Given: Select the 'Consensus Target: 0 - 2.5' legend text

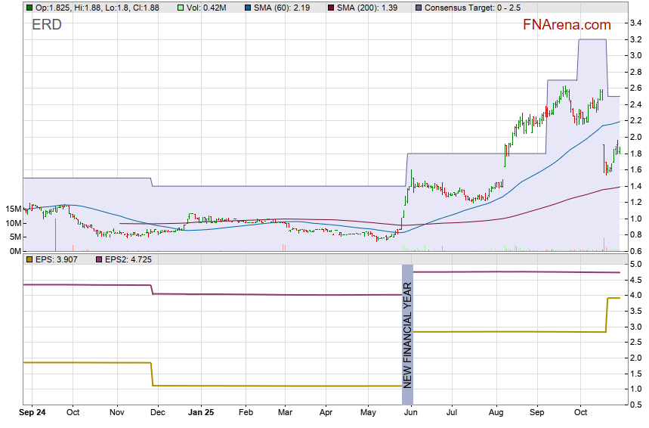Looking at the screenshot, I should tap(469, 7).
